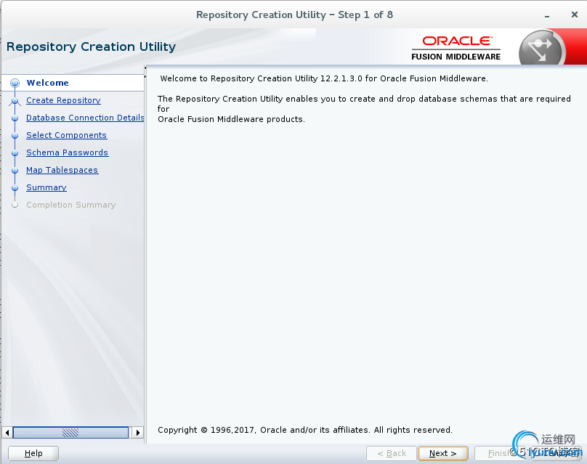Click the Summary step bullet icon
The image size is (587, 464).
point(15,188)
